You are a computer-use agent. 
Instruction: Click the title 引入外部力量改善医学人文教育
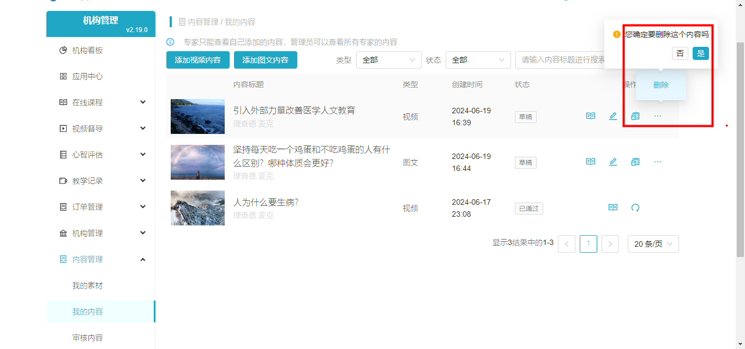[x=294, y=111]
